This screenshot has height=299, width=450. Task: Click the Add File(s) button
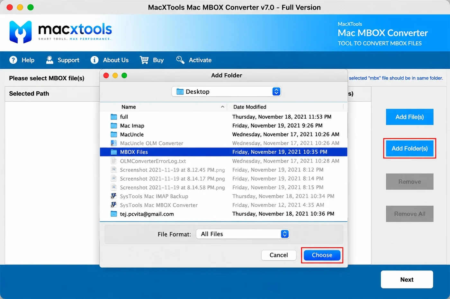tap(410, 117)
